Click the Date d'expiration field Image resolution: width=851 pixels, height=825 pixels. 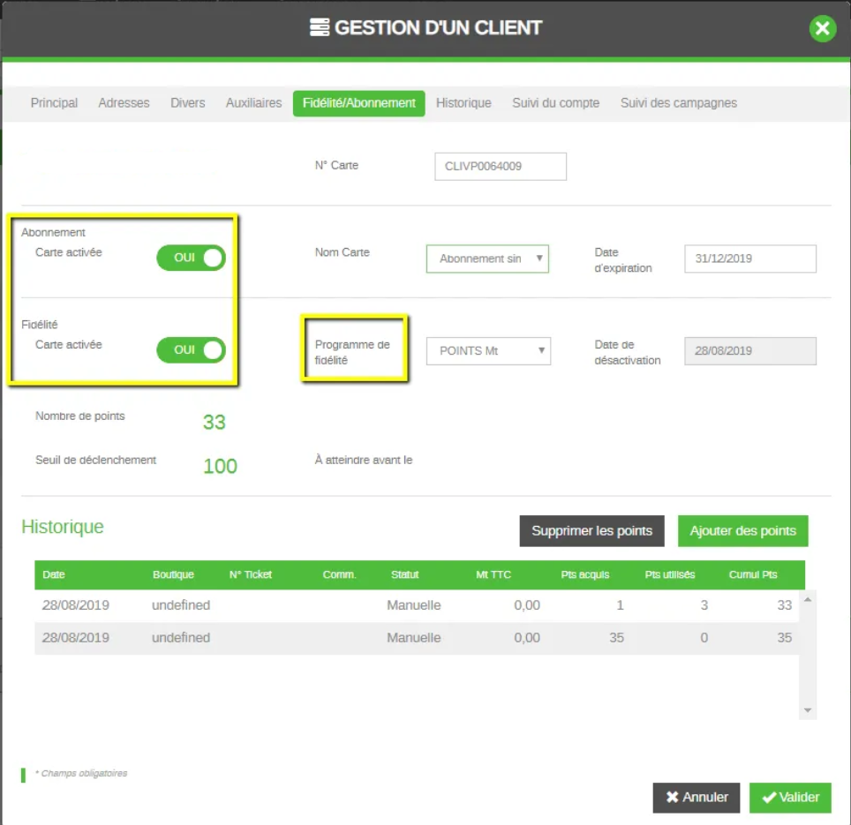749,259
